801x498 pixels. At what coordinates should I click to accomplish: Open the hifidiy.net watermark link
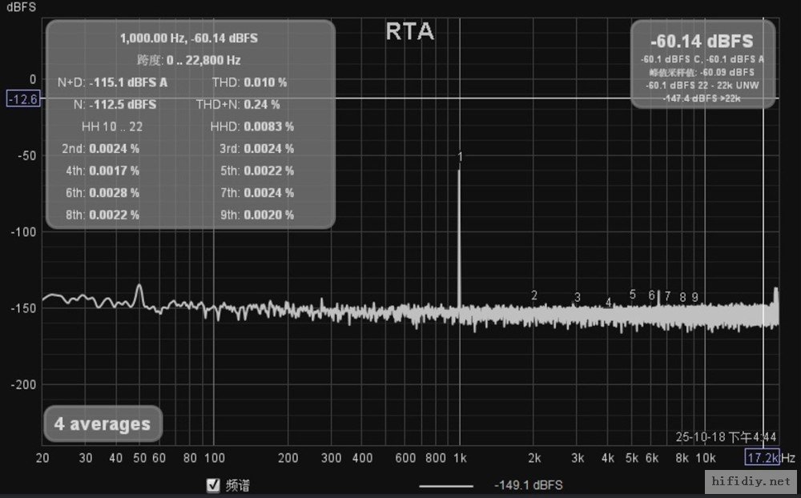pyautogui.click(x=750, y=482)
